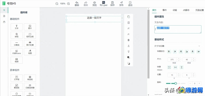The image size is (205, 96).
Task: Copy the selected element via floating toolbar
Action: tap(129, 17)
